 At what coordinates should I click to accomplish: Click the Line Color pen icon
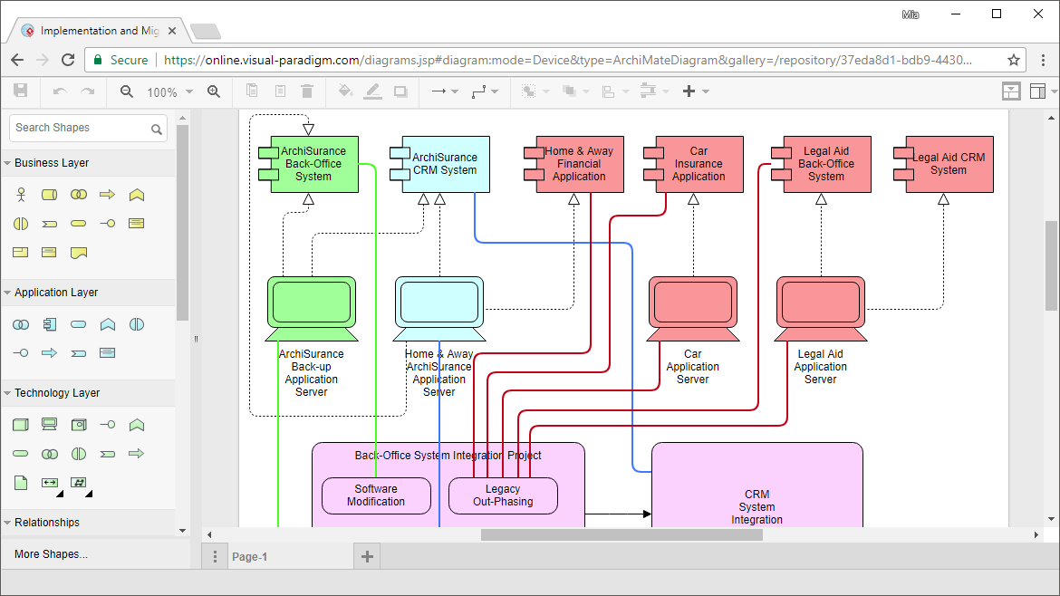click(x=372, y=91)
